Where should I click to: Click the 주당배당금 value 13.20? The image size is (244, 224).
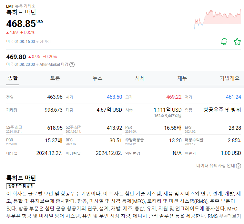[x=175, y=140]
